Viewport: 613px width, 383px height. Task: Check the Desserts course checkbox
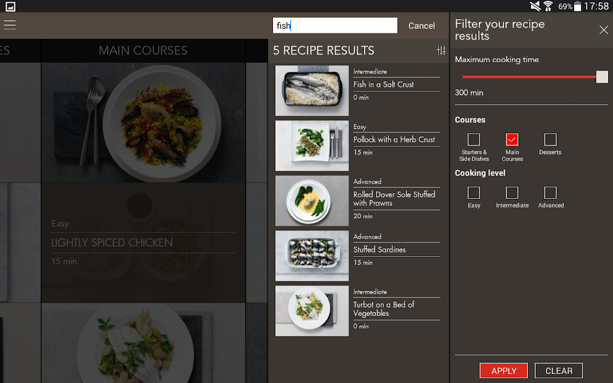click(x=551, y=139)
